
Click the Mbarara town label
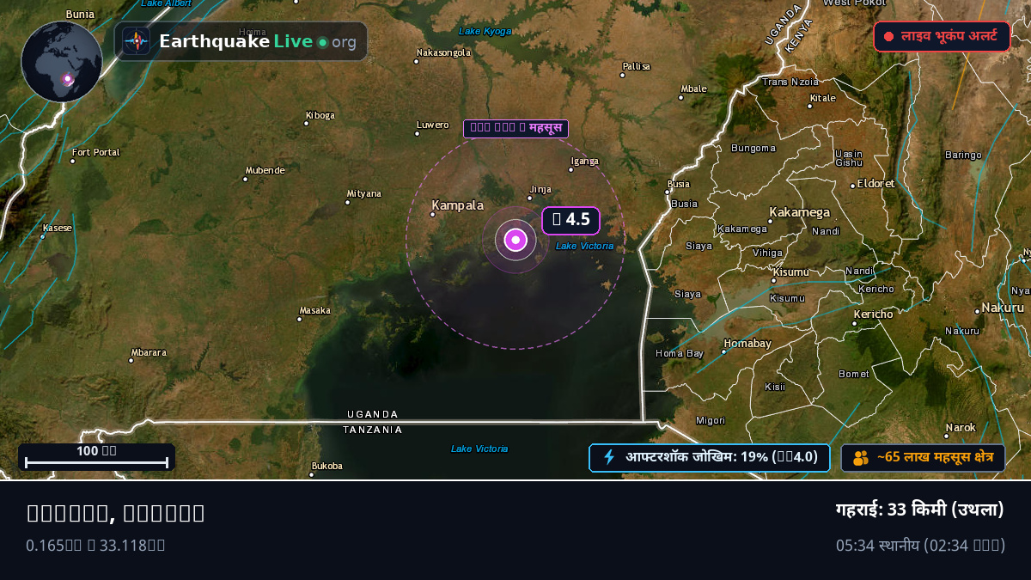[x=149, y=352]
